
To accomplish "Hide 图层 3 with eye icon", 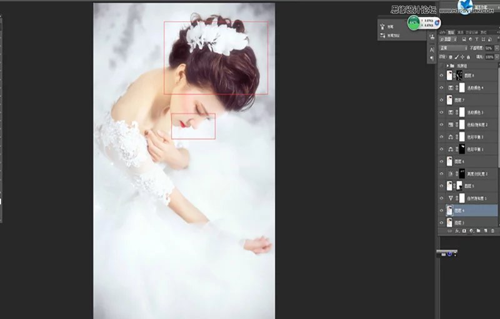I will 442,223.
